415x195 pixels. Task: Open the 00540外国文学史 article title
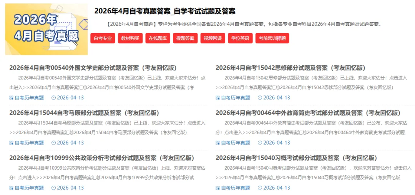coord(93,68)
